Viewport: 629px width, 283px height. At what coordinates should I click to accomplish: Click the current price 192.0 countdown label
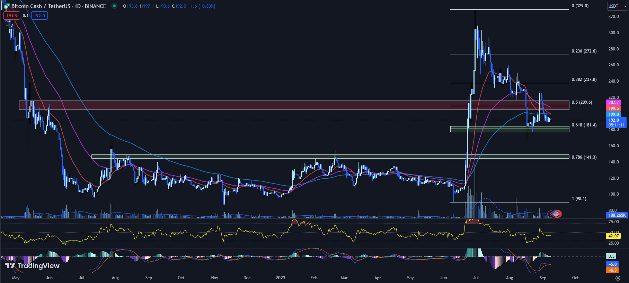[x=616, y=123]
